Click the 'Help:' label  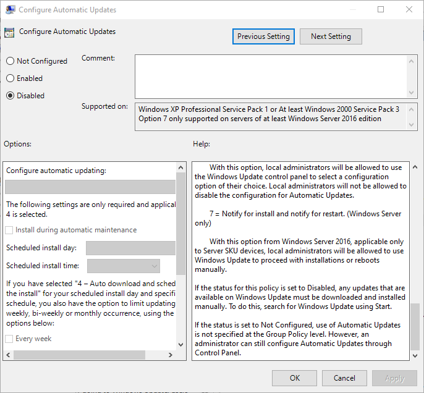point(201,144)
